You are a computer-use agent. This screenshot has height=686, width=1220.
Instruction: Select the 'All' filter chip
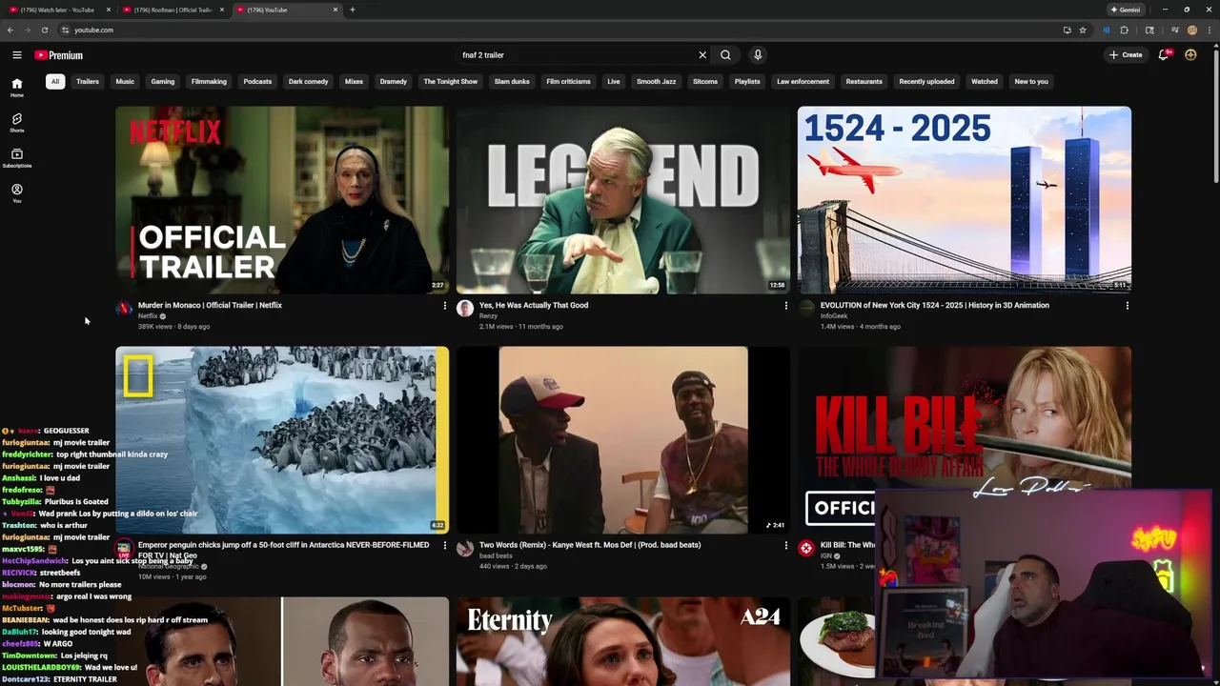point(55,82)
